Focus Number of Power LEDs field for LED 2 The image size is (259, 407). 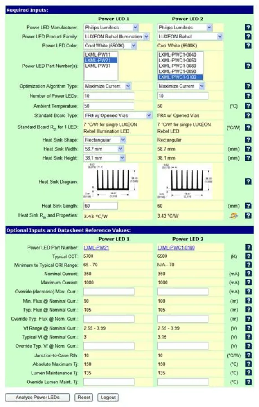(183, 96)
